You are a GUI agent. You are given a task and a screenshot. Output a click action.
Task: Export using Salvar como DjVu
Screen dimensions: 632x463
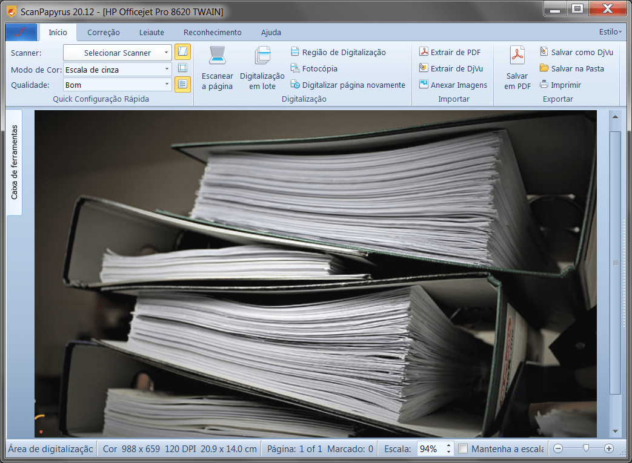(x=576, y=52)
